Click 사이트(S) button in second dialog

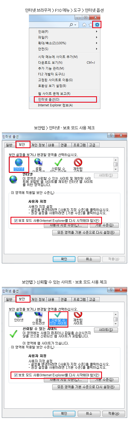106,330
